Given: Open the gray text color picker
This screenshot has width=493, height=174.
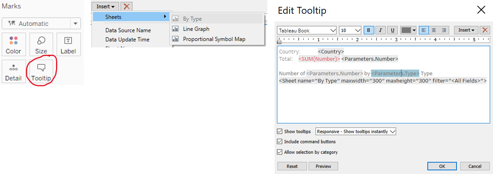Looking at the screenshot, I should 408,30.
